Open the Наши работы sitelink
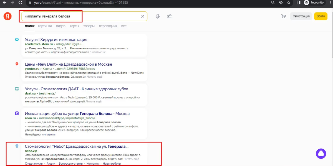Image resolution: width=333 pixels, height=166 pixels. pyautogui.click(x=112, y=164)
